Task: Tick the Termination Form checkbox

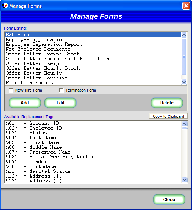Action: point(61,90)
